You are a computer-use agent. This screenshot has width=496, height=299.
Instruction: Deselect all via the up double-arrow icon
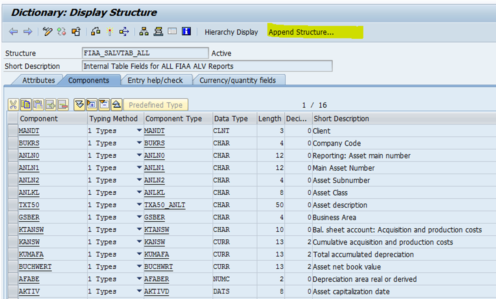[117, 105]
